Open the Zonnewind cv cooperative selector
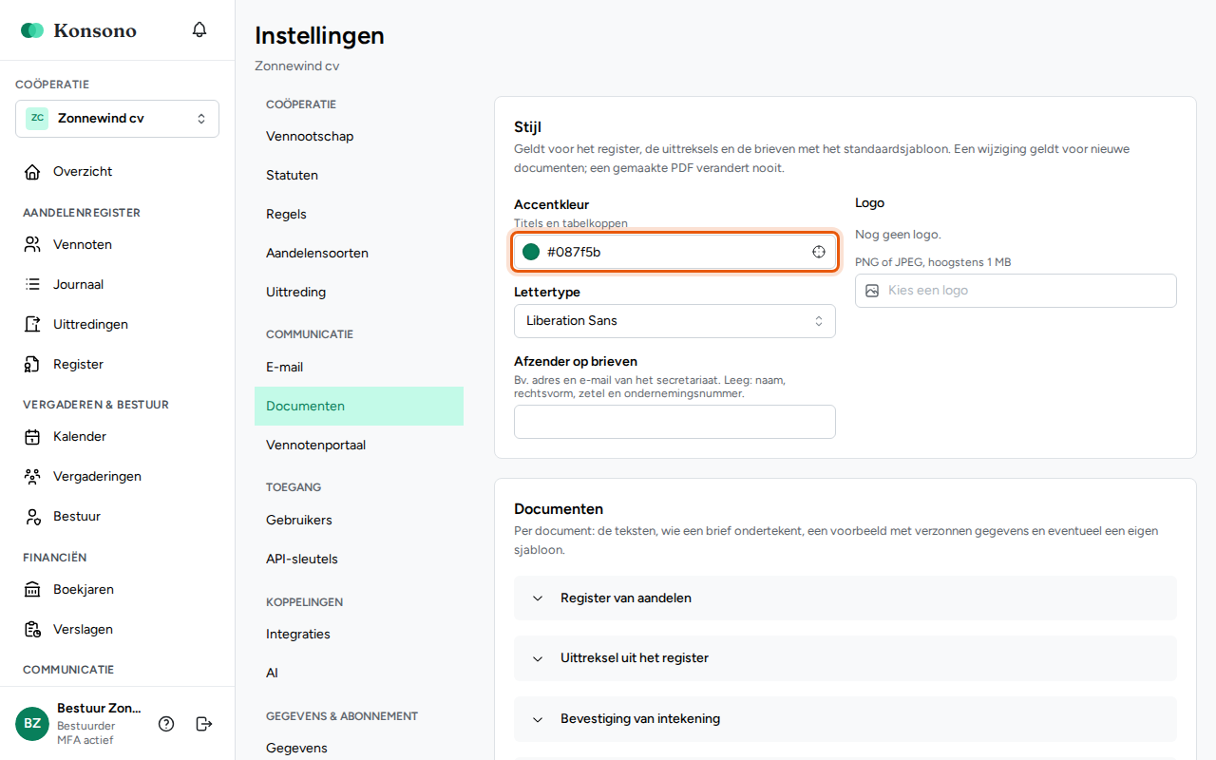 [117, 119]
